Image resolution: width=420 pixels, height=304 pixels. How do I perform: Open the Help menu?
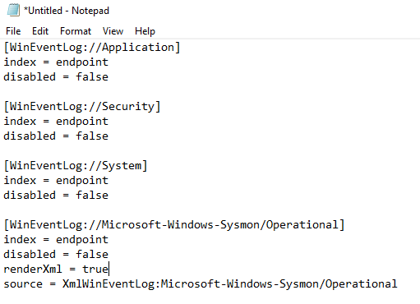145,31
